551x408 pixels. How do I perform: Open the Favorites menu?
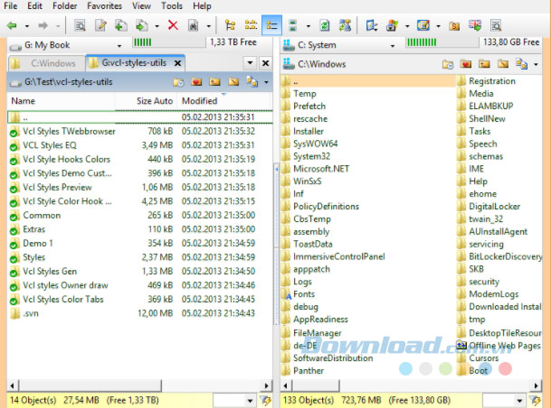pos(104,6)
